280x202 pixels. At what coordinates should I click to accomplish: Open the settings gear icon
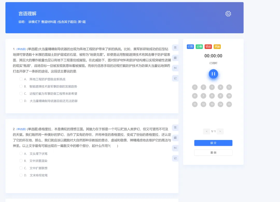click(x=228, y=14)
